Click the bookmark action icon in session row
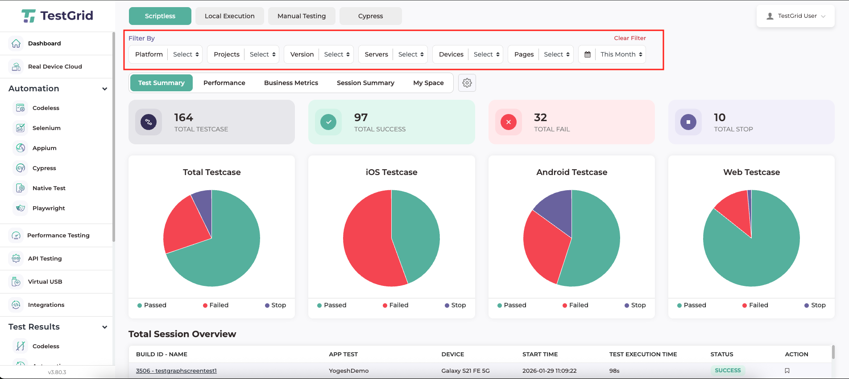The image size is (849, 379). (787, 371)
